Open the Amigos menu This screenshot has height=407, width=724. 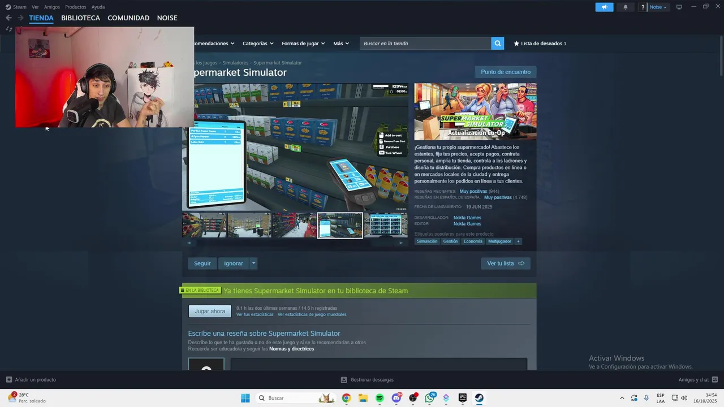52,7
